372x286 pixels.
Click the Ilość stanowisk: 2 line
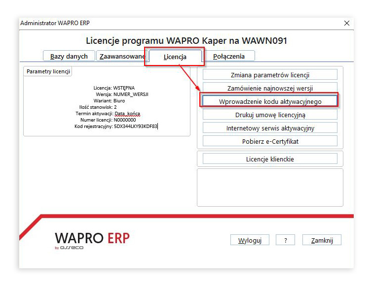tap(98, 107)
